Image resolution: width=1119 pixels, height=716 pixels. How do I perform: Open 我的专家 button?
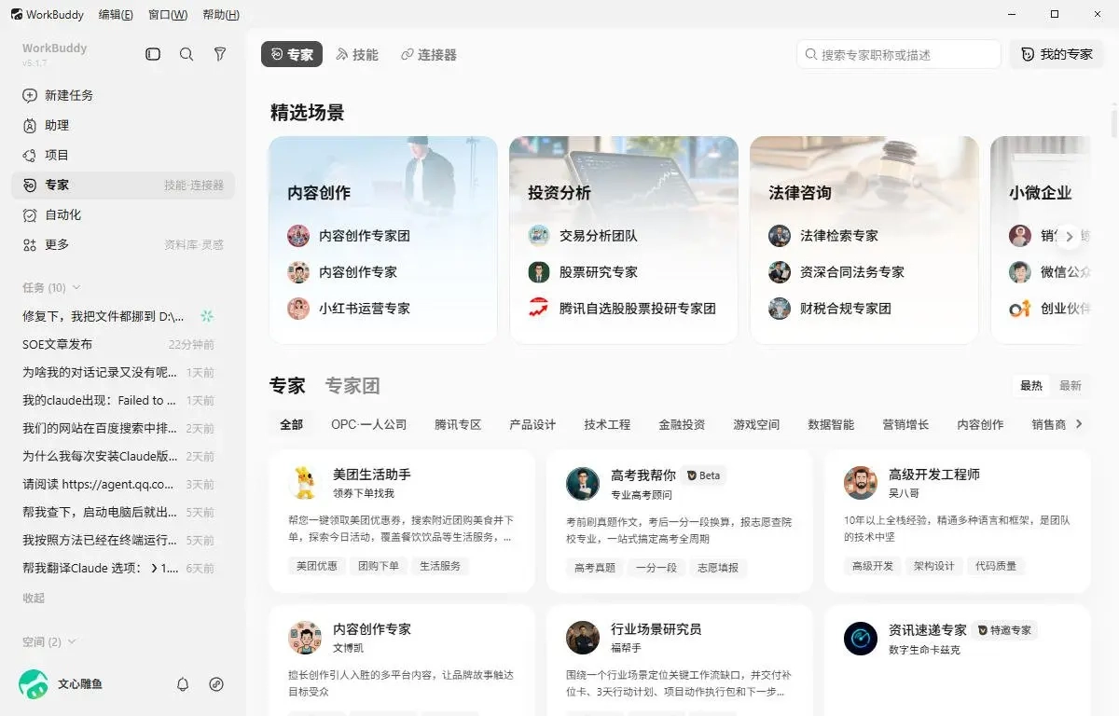[1057, 54]
